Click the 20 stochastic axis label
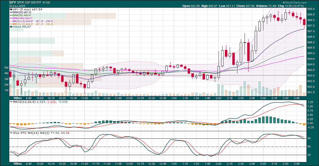 coord(309,155)
